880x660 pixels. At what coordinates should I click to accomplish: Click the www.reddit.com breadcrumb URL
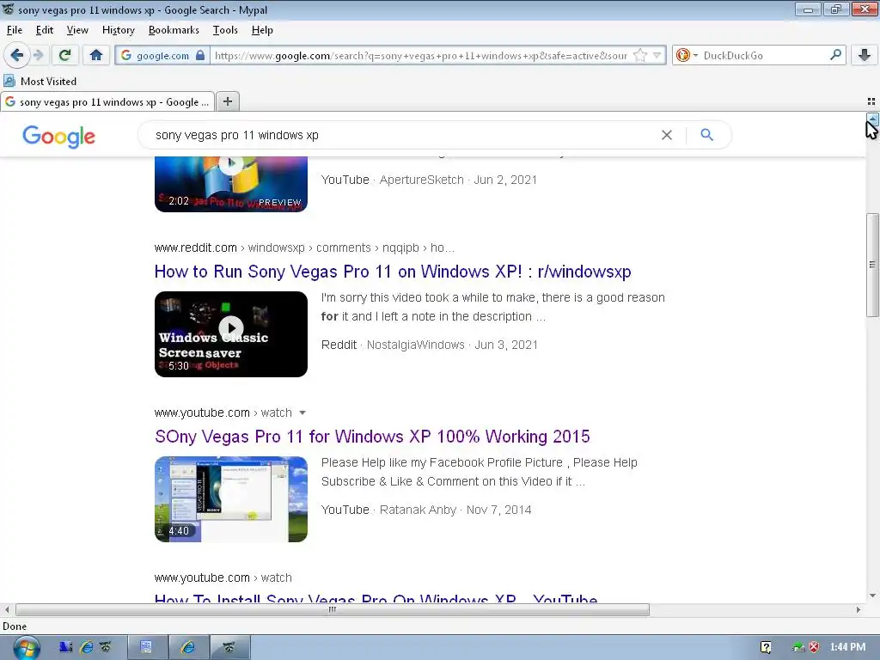(304, 247)
